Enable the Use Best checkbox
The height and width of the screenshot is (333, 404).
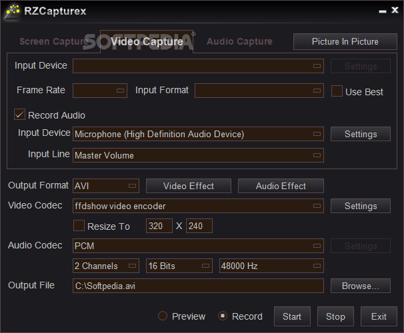337,91
